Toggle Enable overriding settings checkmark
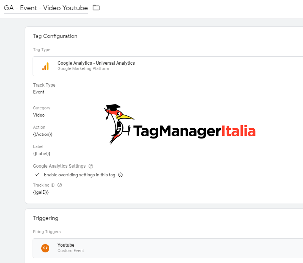 (x=37, y=175)
